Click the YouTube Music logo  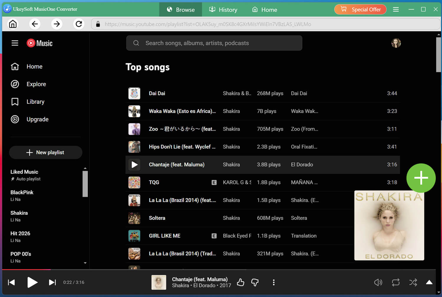(x=39, y=43)
